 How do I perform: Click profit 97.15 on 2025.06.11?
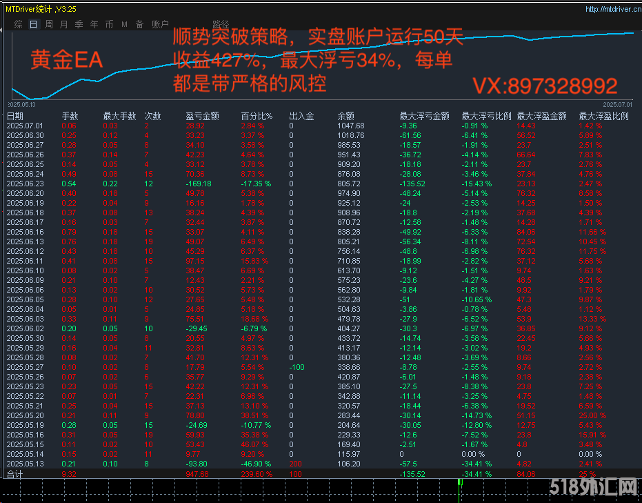(x=195, y=261)
